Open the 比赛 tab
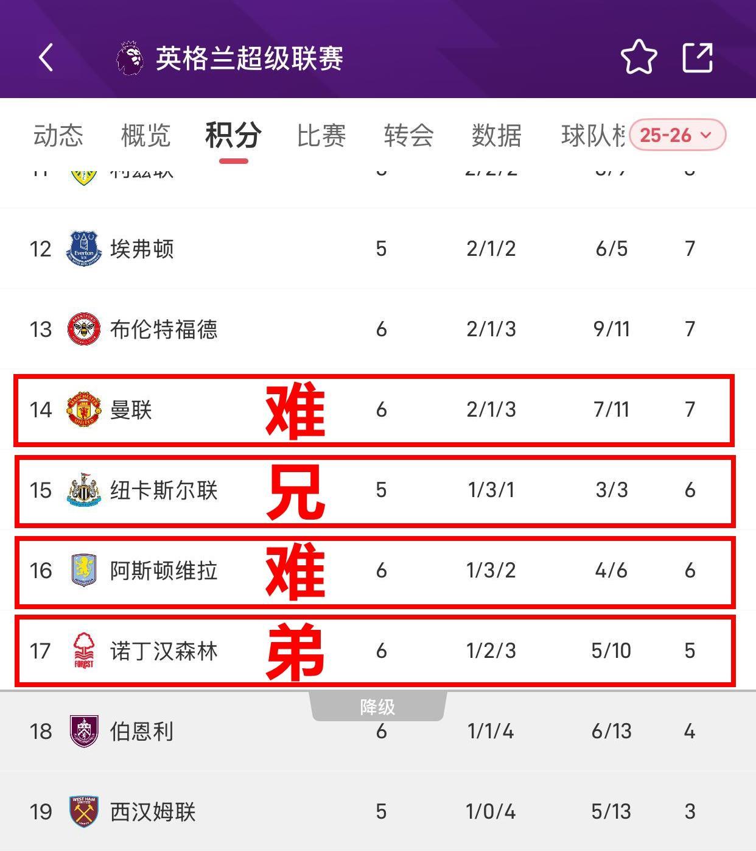This screenshot has height=851, width=756. tap(321, 135)
